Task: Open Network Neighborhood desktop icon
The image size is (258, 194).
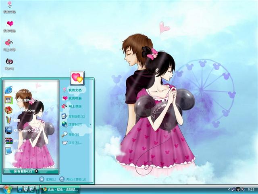Action: 10,45
